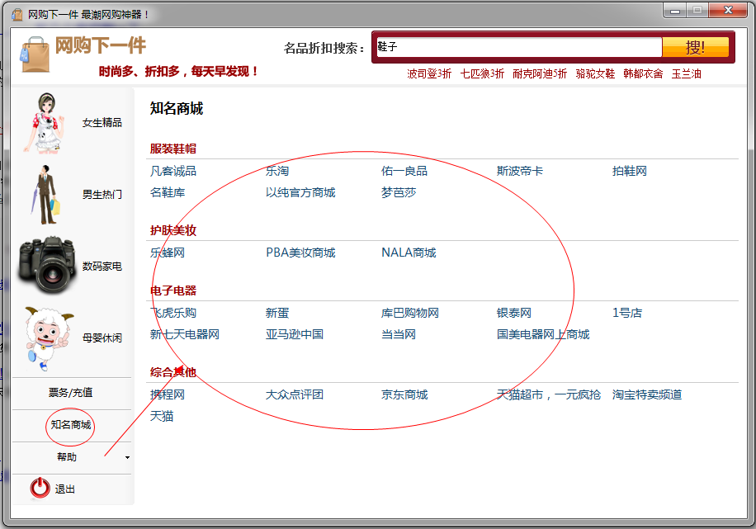Visit the 飞虎乐购 store link
756x529 pixels.
coord(173,313)
